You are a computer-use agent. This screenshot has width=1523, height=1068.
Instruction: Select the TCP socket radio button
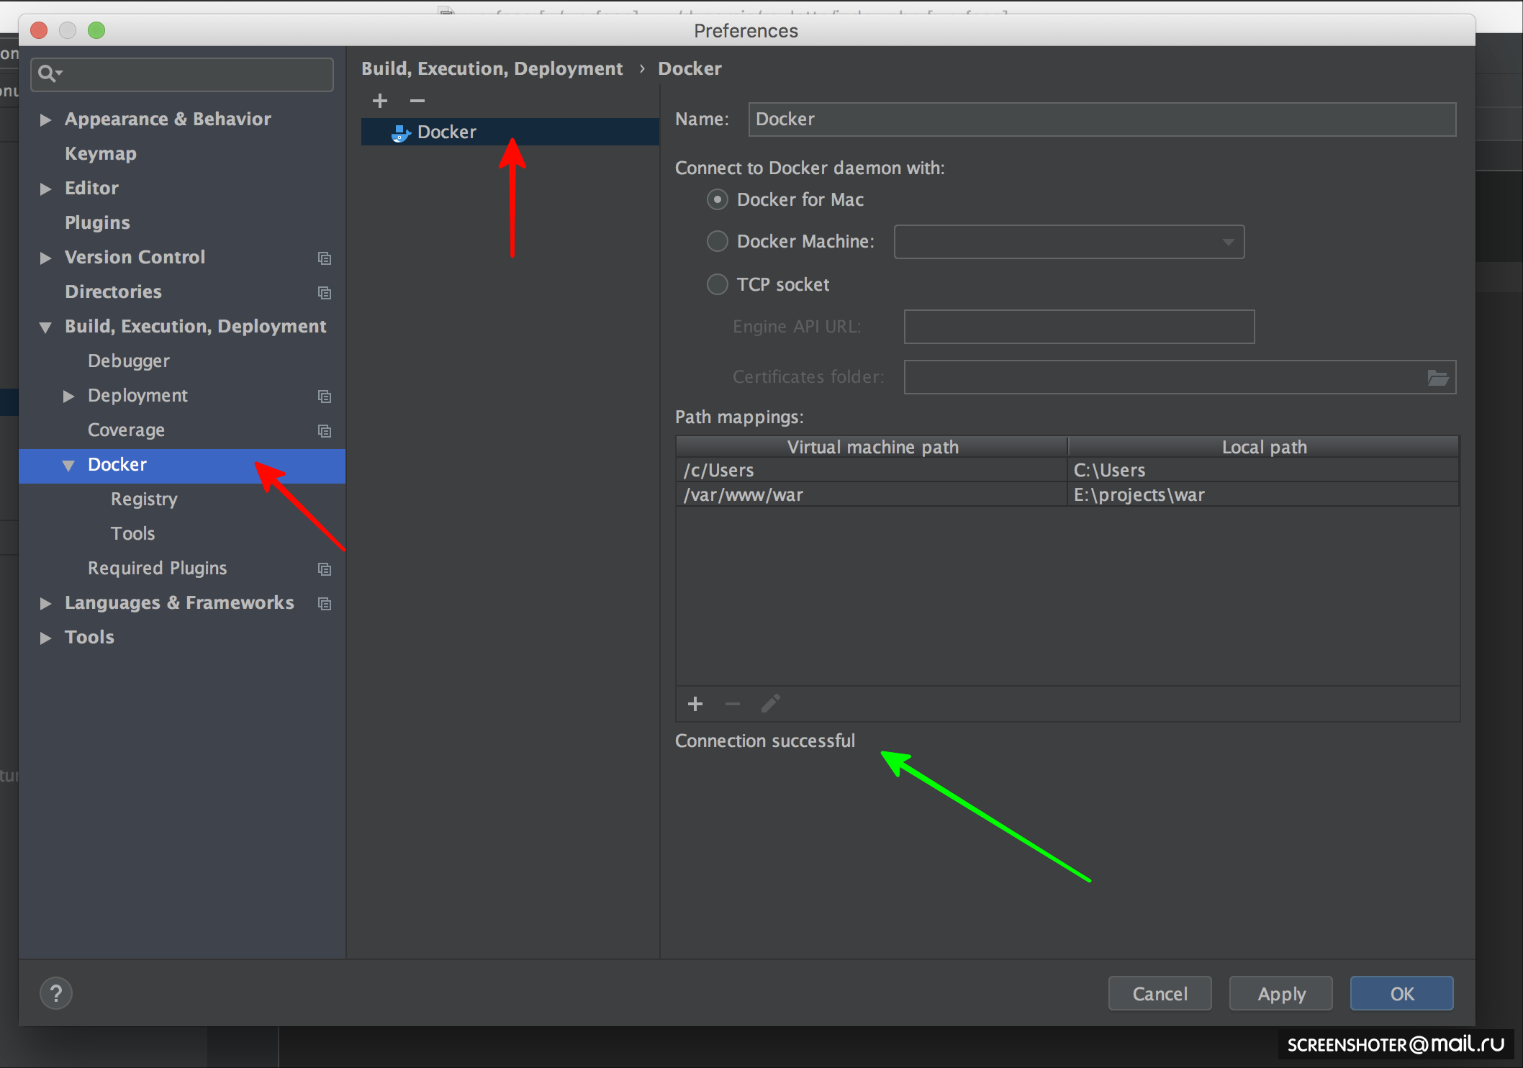pos(717,284)
